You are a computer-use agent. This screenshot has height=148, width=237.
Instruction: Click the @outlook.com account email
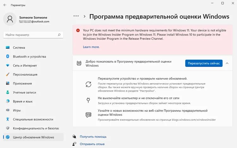[x=34, y=21]
